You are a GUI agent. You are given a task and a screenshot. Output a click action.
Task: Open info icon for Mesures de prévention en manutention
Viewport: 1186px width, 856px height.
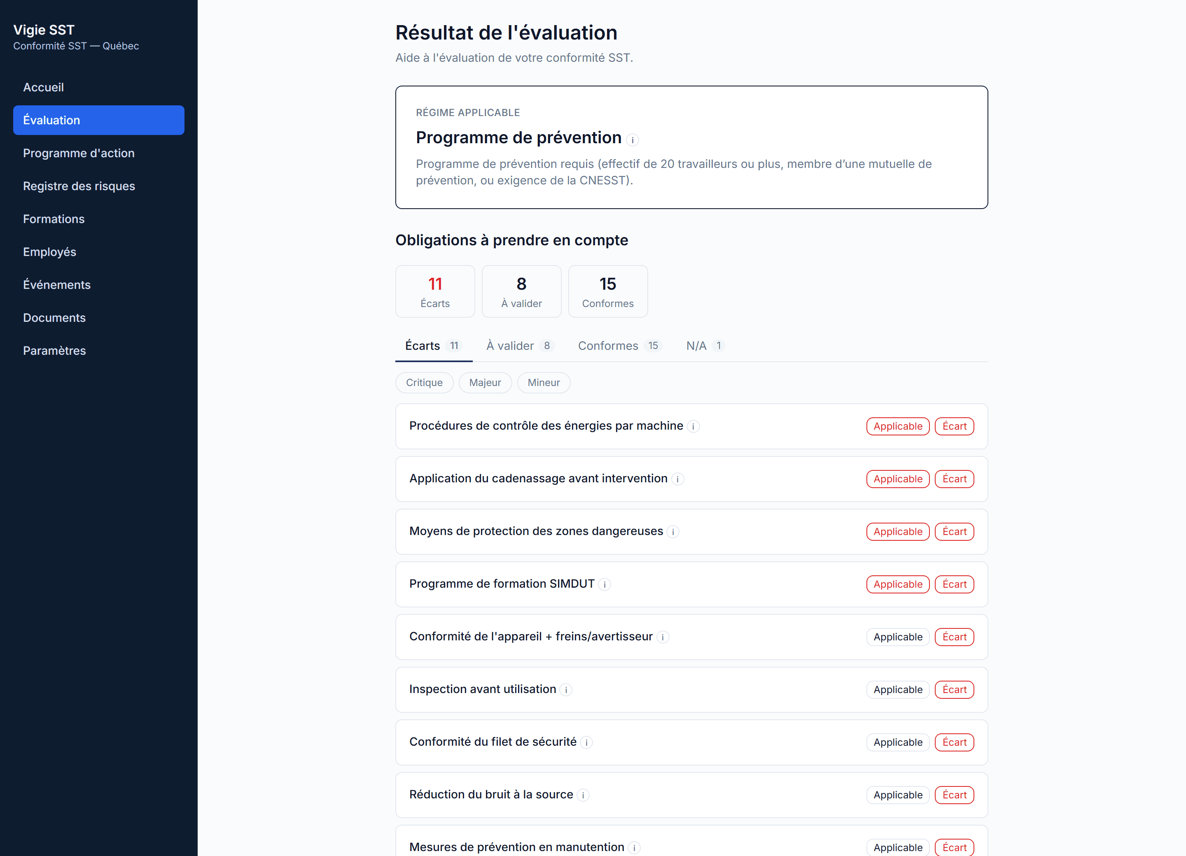(x=634, y=848)
